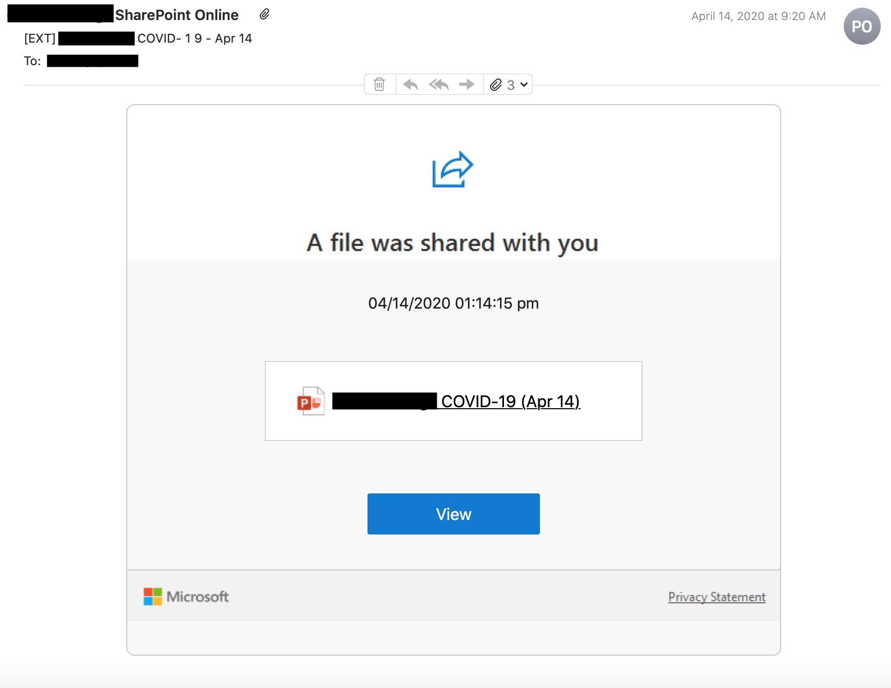Click the PO sender avatar
Screen dimensions: 891x688
pos(862,26)
